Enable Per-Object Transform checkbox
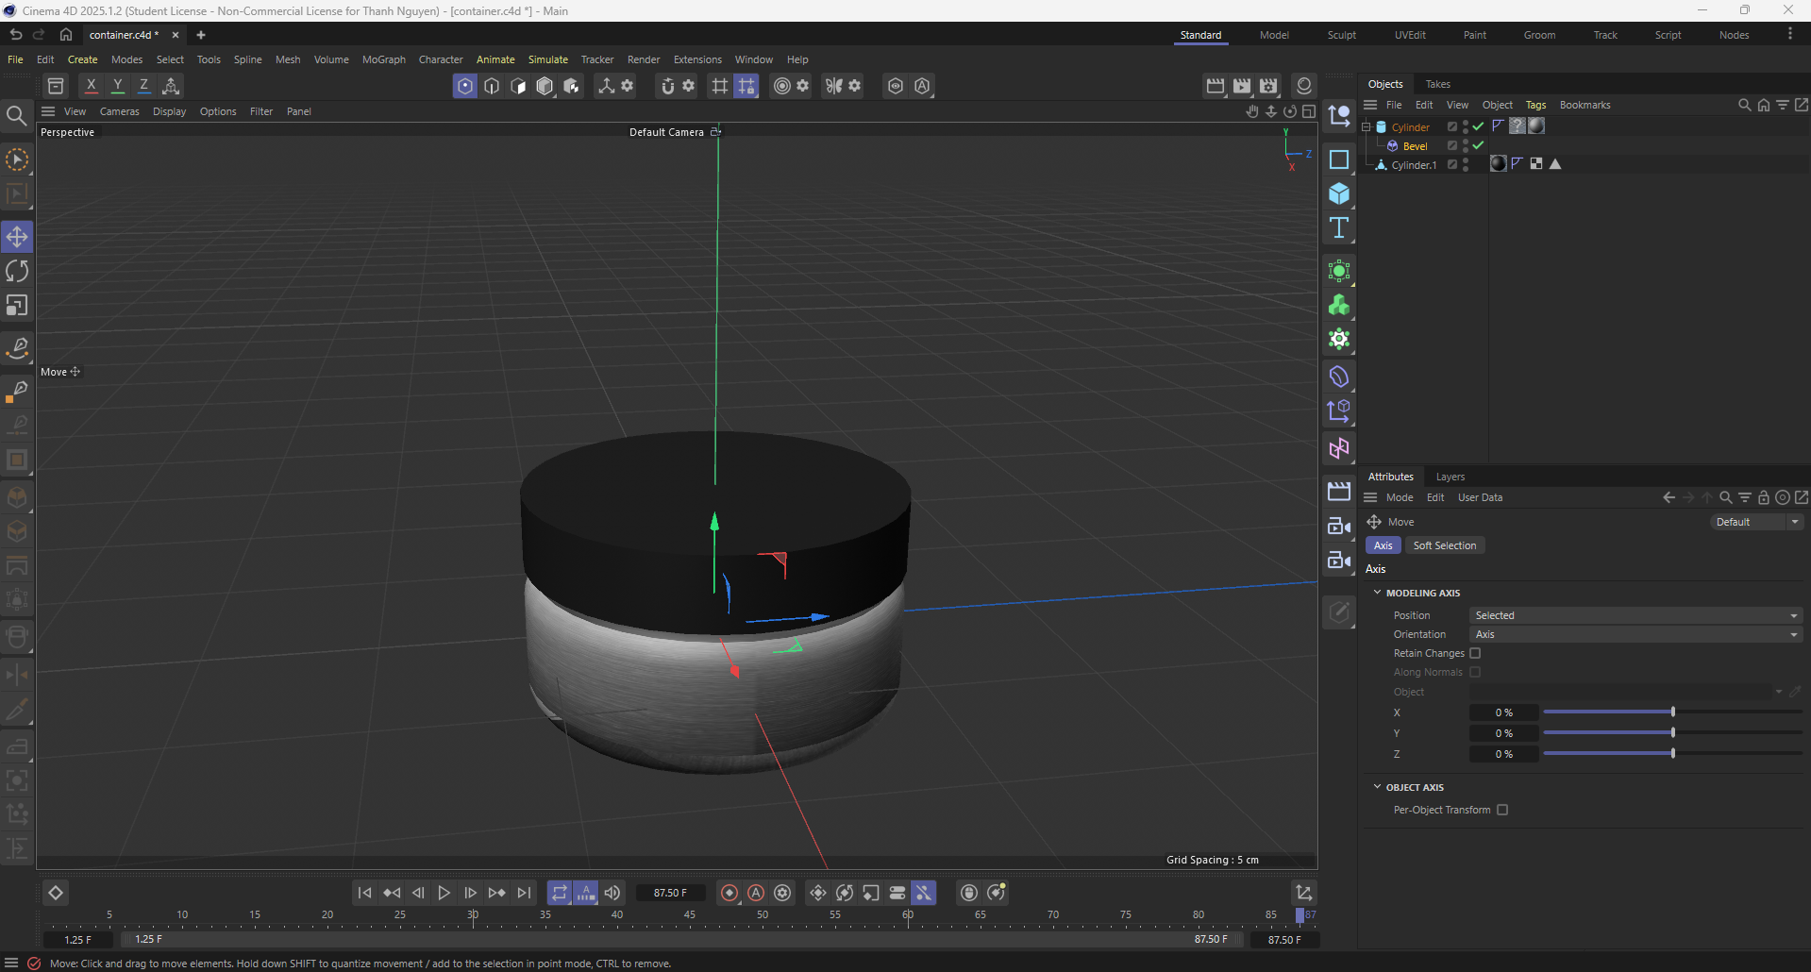 click(1502, 810)
